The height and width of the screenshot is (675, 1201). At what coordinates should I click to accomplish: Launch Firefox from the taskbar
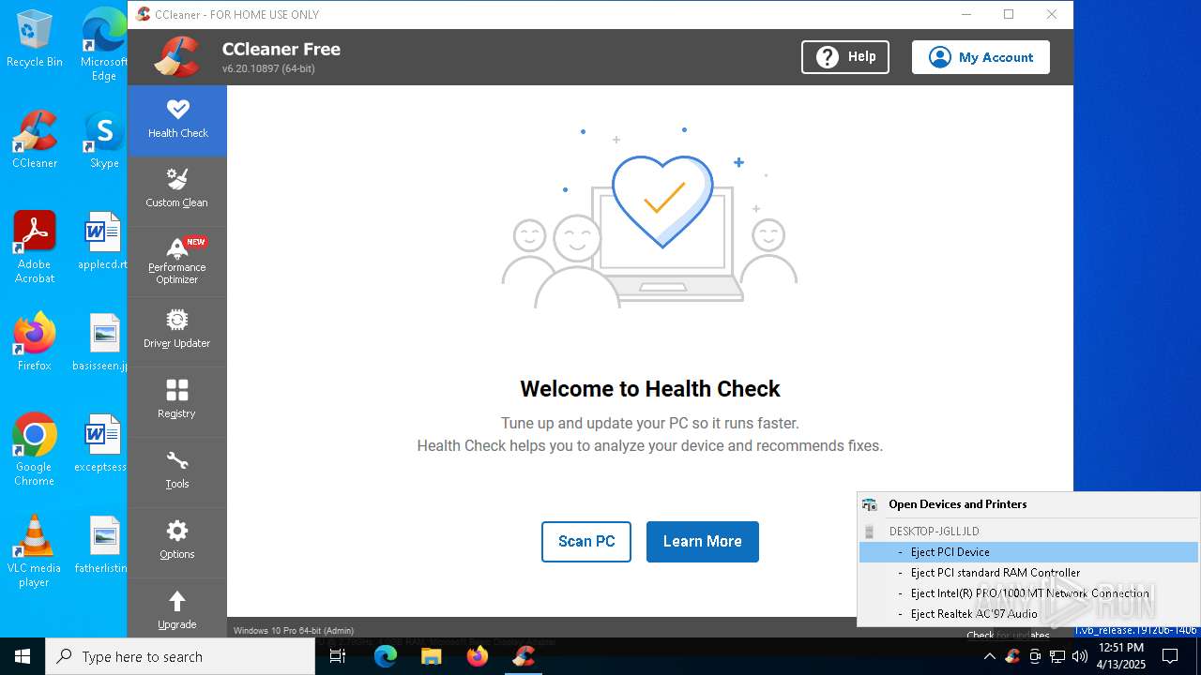click(x=478, y=656)
